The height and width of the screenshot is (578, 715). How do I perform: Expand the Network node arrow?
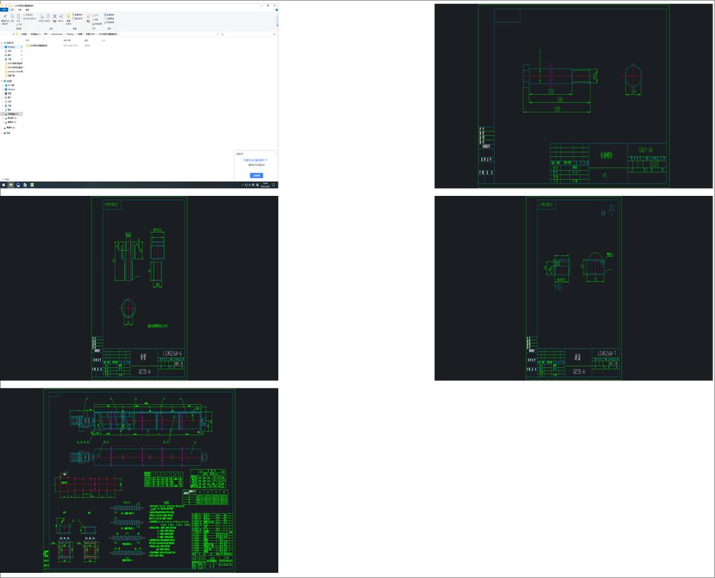[x=2, y=133]
